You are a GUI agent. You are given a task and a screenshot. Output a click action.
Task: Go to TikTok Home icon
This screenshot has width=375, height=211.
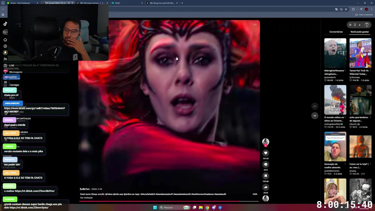point(5,40)
